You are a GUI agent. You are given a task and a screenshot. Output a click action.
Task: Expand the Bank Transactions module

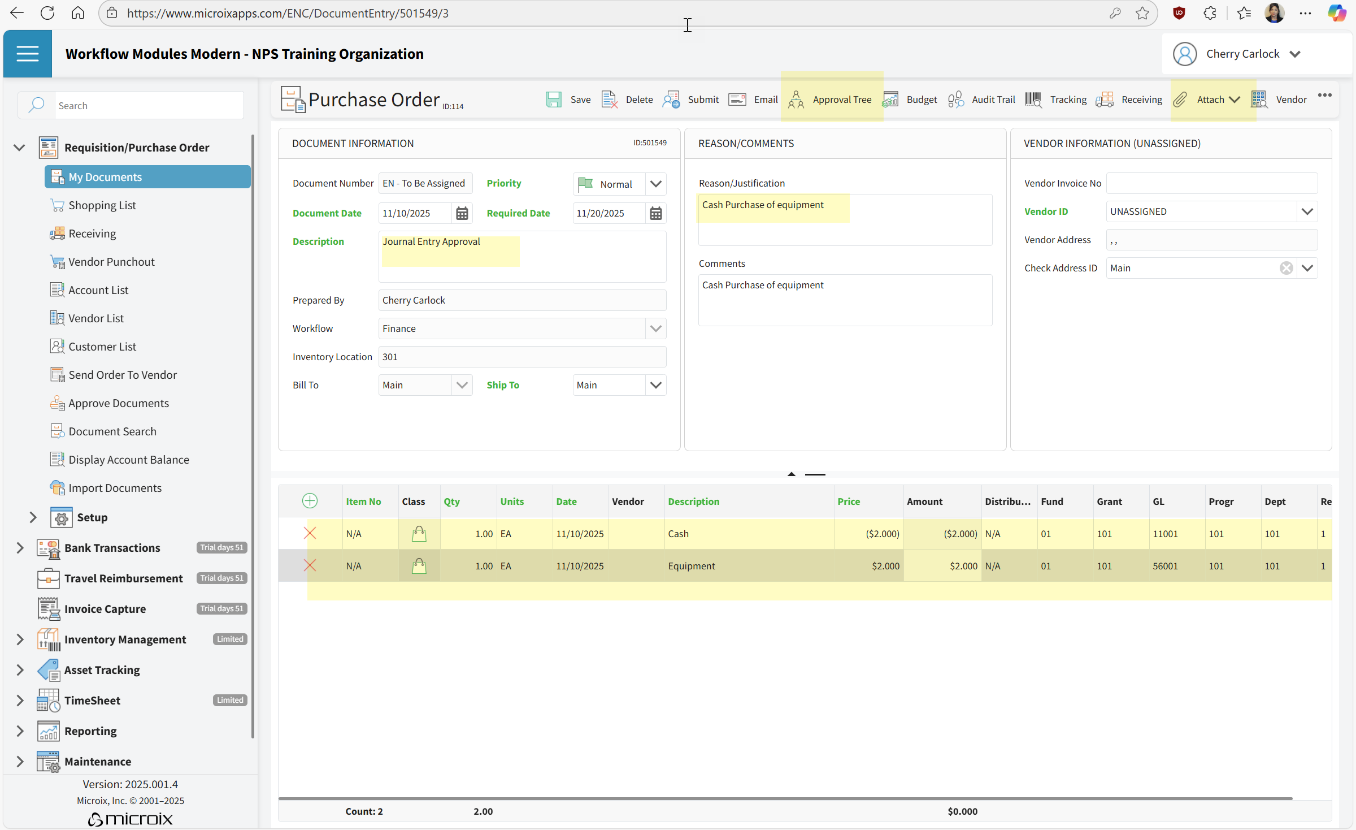20,547
